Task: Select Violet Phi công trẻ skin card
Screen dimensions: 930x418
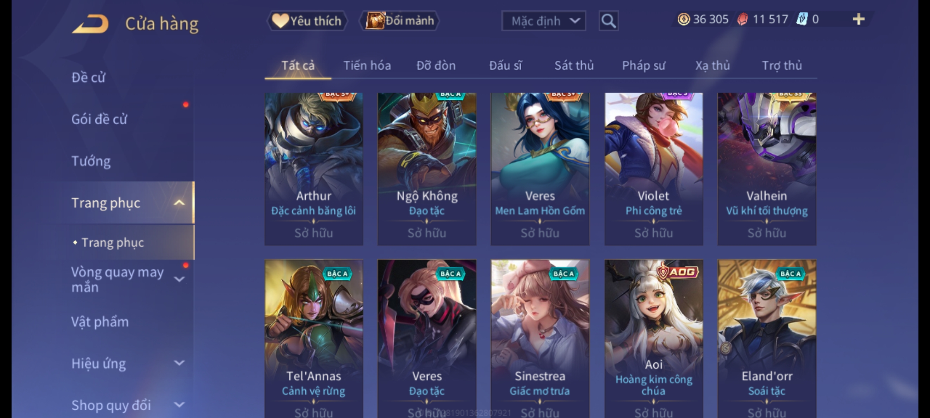Action: pos(654,169)
